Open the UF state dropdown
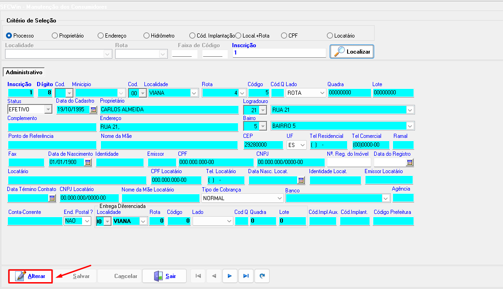The height and width of the screenshot is (289, 503). pyautogui.click(x=302, y=145)
